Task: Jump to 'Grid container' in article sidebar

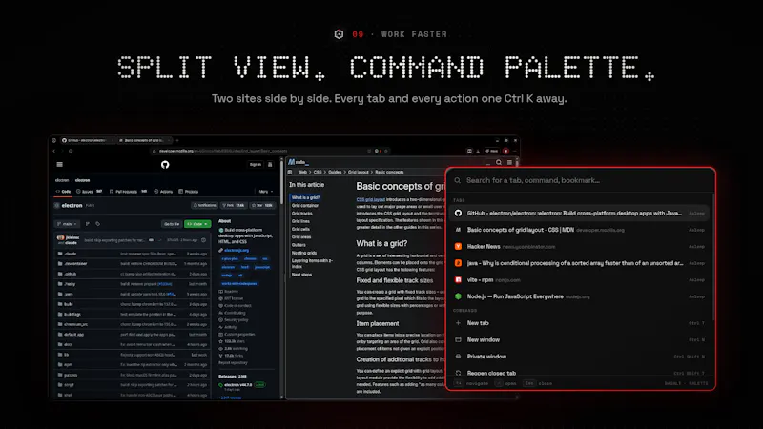Action: 305,206
